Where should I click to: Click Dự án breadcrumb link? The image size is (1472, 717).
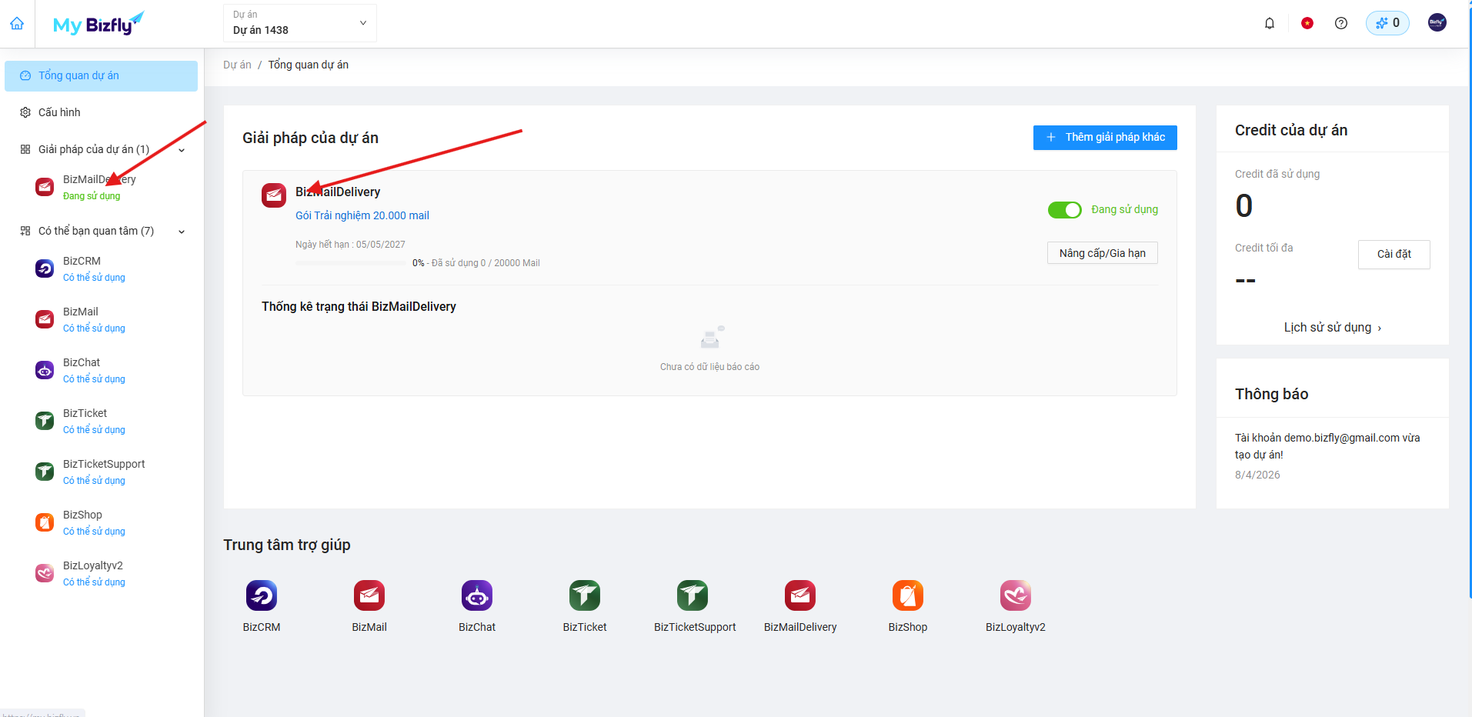click(237, 65)
